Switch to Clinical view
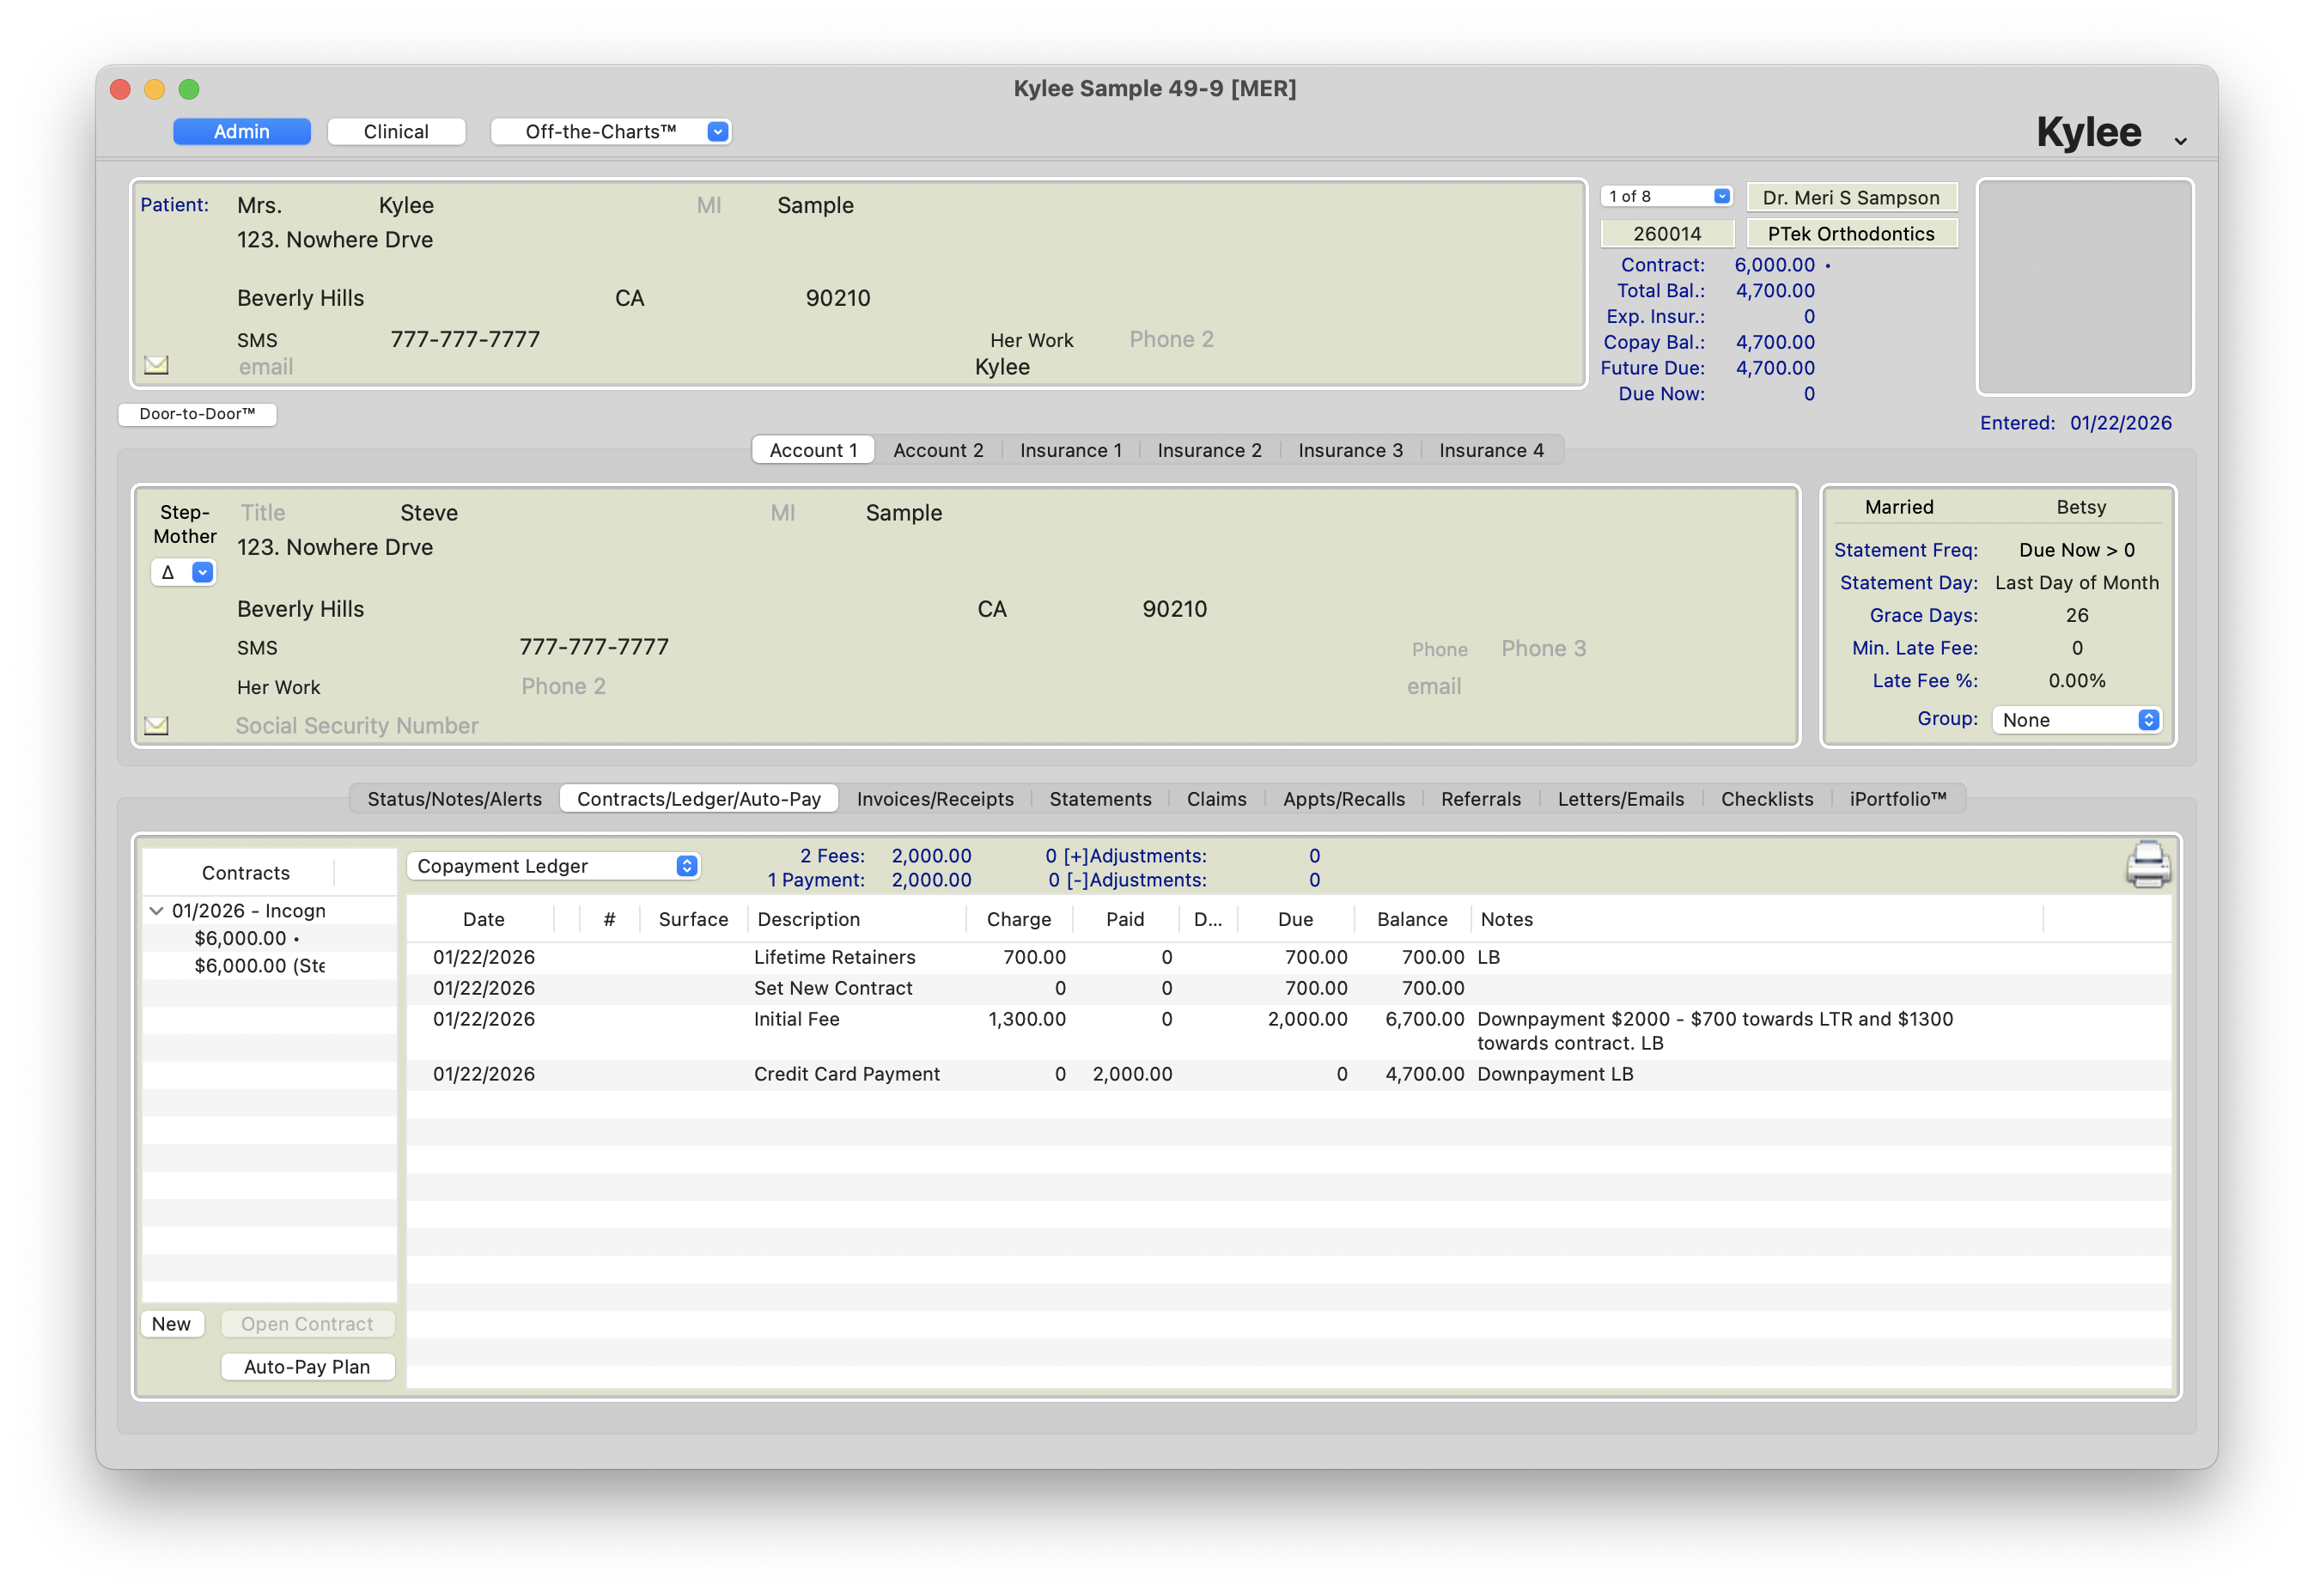Viewport: 2314px width, 1596px height. pyautogui.click(x=396, y=132)
